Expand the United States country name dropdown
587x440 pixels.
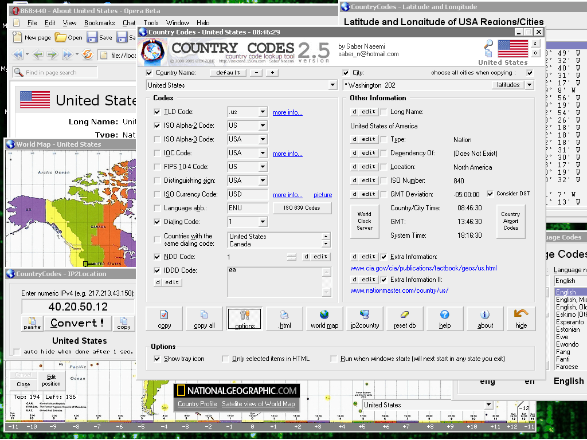click(x=333, y=85)
